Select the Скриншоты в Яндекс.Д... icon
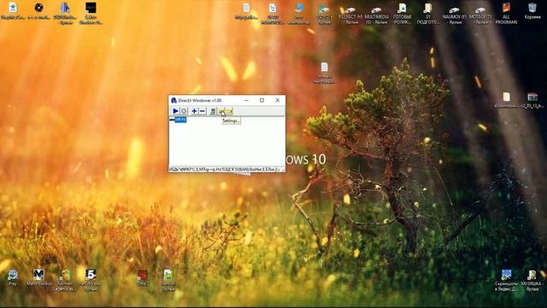The height and width of the screenshot is (308, 547). point(506,281)
